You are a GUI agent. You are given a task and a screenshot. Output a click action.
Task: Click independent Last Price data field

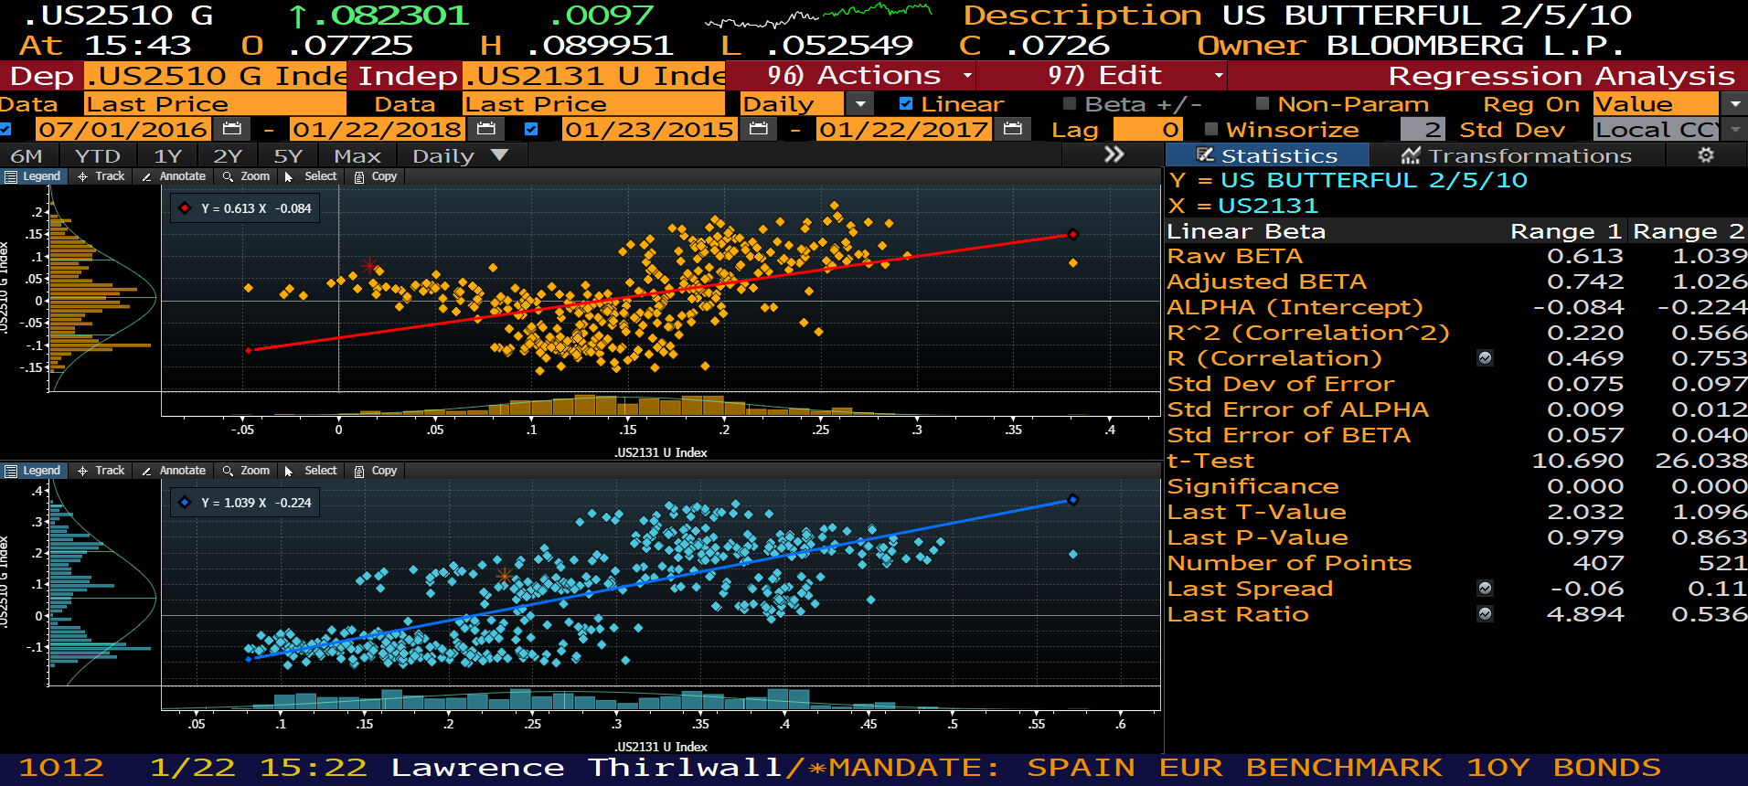pyautogui.click(x=594, y=104)
